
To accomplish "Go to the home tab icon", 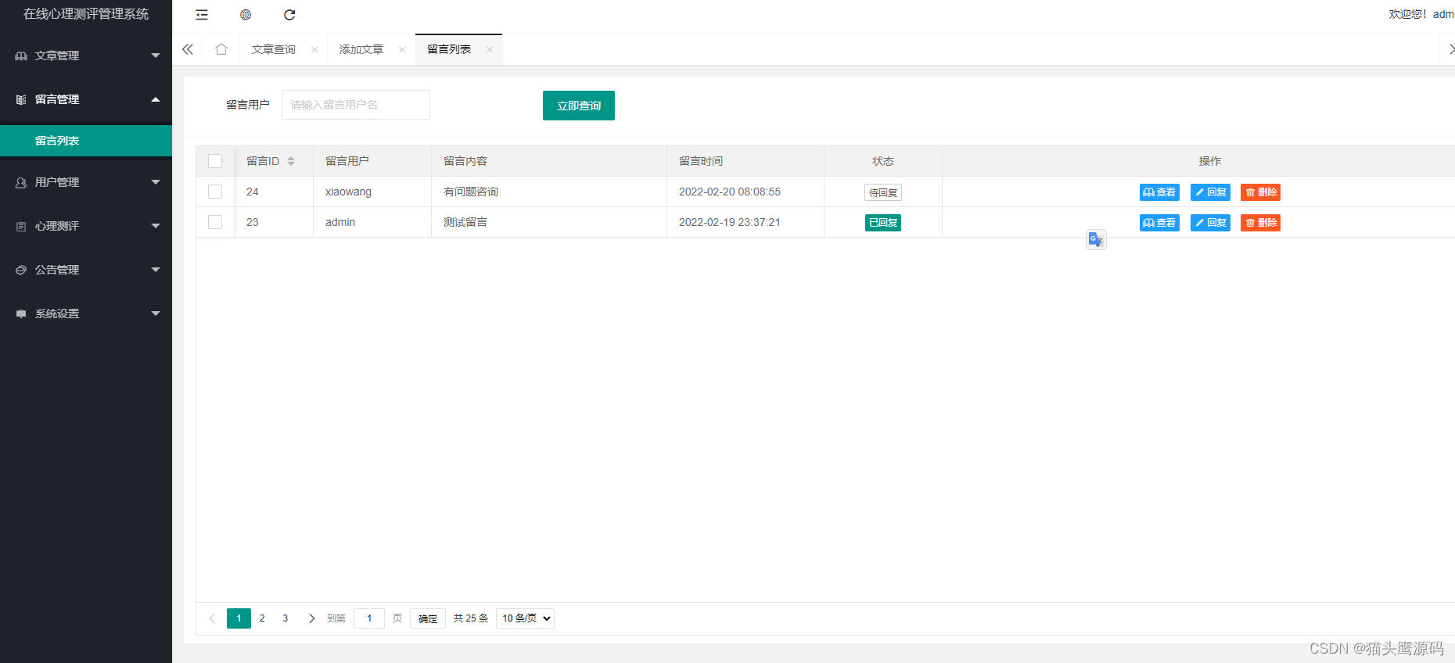I will click(x=221, y=49).
